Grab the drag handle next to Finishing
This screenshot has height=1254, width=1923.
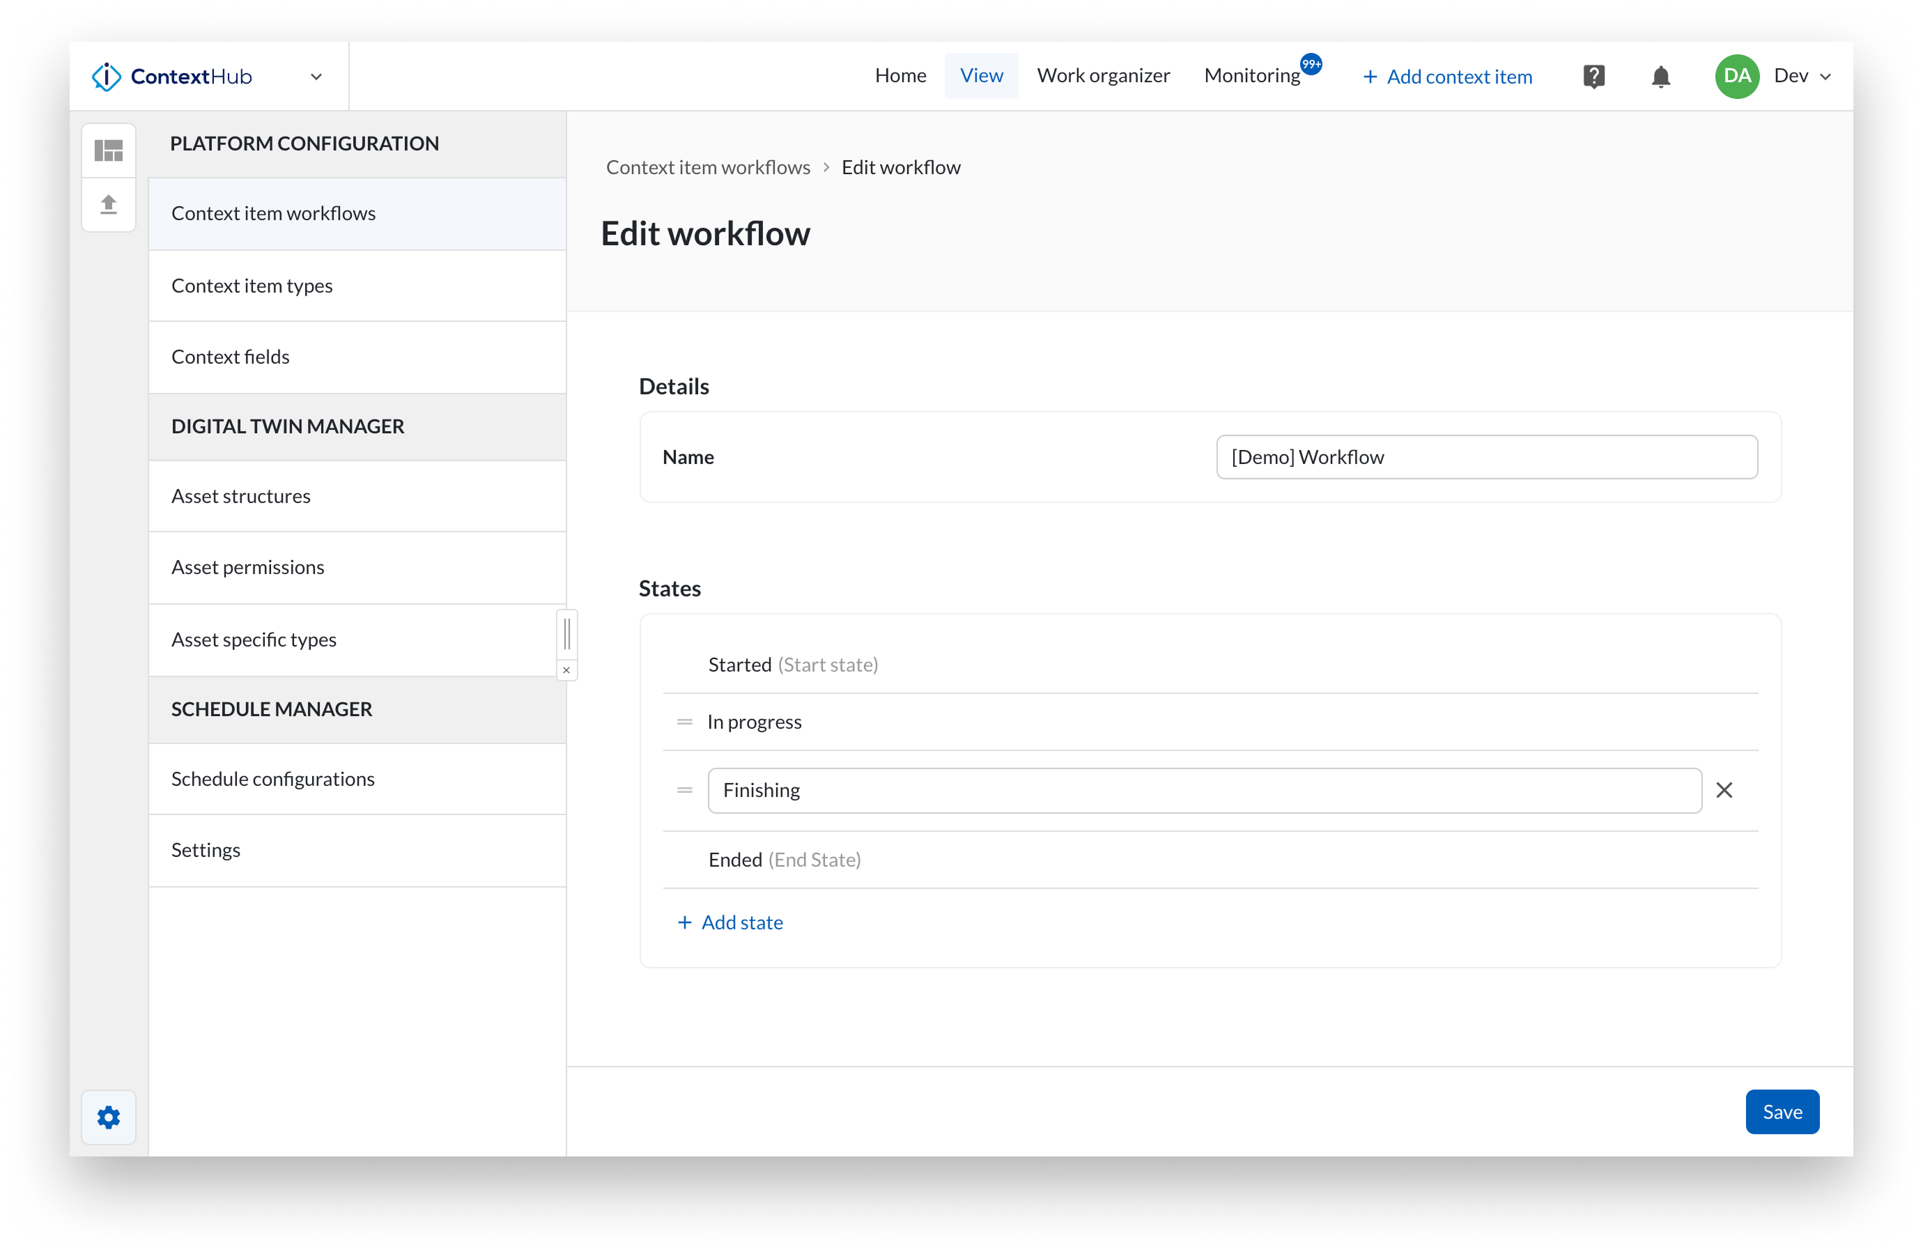(x=684, y=790)
